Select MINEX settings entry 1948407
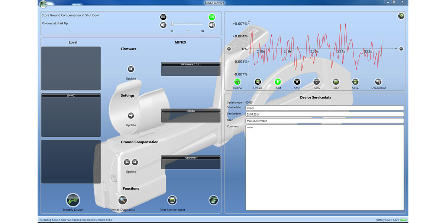Image resolution: width=446 pixels, height=223 pixels. [x=191, y=111]
